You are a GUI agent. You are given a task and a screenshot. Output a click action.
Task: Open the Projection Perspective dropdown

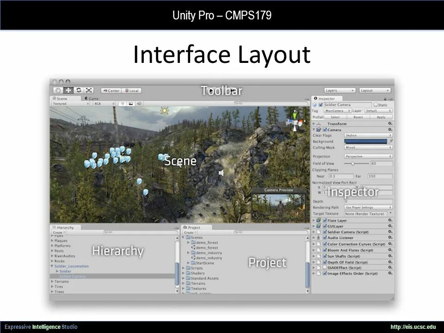[x=368, y=156]
